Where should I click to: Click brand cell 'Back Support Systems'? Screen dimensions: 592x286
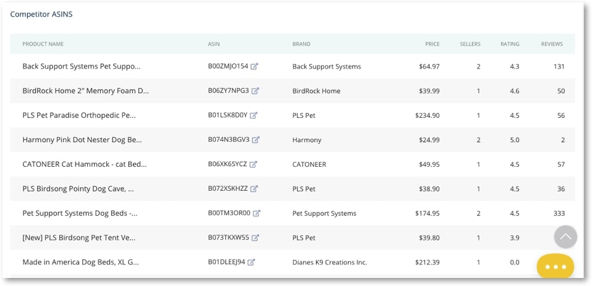click(x=327, y=67)
